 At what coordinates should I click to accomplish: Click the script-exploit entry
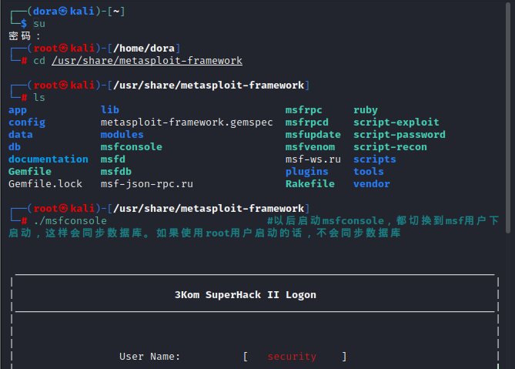tap(396, 122)
